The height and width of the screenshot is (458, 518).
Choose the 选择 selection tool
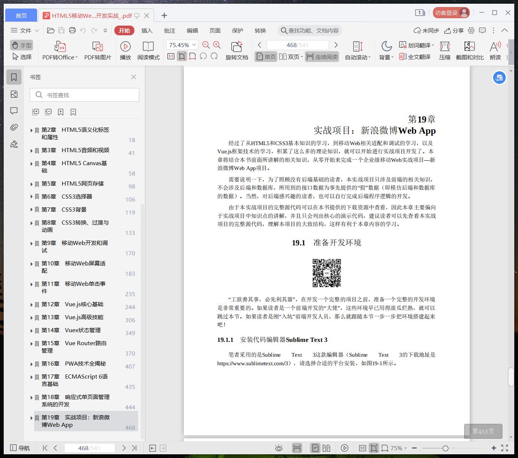[x=22, y=57]
